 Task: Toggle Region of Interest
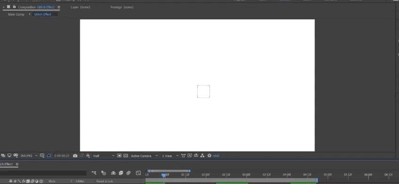(119, 156)
